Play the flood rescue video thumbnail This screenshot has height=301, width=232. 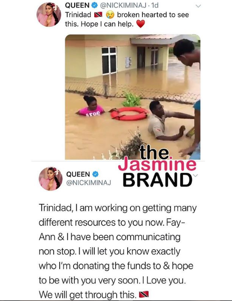(133, 97)
